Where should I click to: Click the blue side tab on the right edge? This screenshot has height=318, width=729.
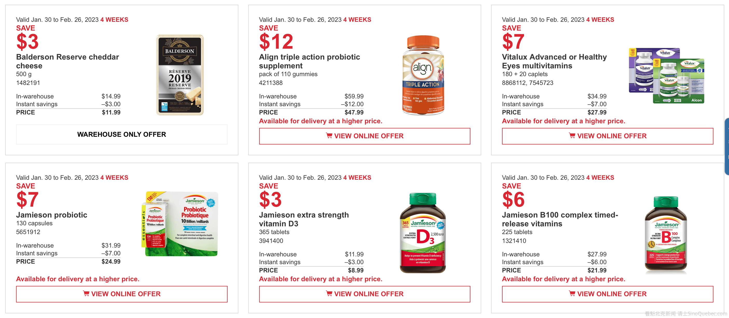pos(727,147)
